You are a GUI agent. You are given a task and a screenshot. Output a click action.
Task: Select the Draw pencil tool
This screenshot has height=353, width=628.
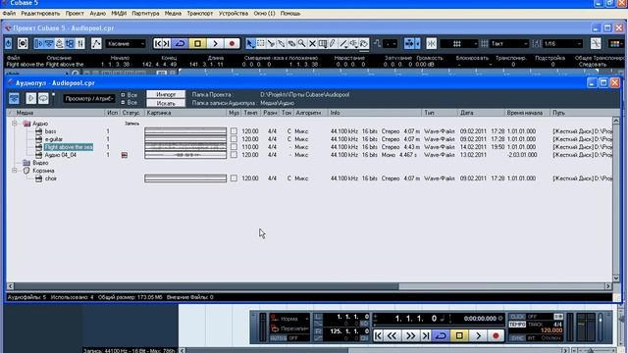(x=333, y=43)
